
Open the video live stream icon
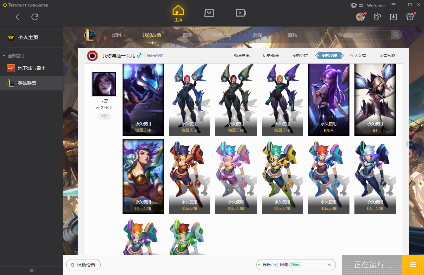click(240, 13)
